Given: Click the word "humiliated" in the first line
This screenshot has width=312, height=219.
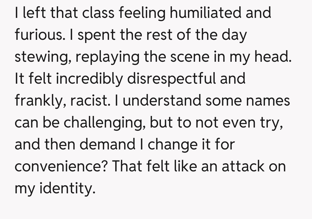Looking at the screenshot, I should point(205,13).
